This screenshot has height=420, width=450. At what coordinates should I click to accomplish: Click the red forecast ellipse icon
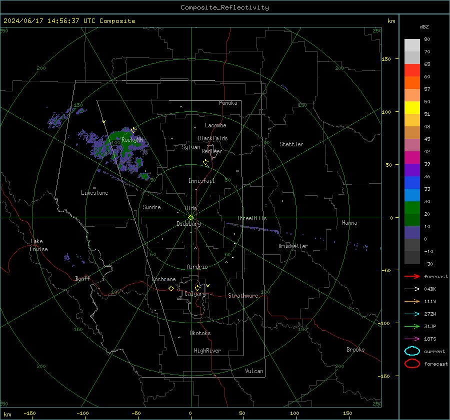(x=412, y=364)
